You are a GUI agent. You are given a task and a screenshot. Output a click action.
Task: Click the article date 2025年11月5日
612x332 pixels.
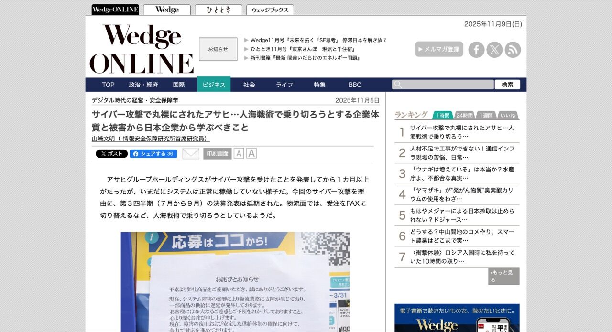click(357, 100)
